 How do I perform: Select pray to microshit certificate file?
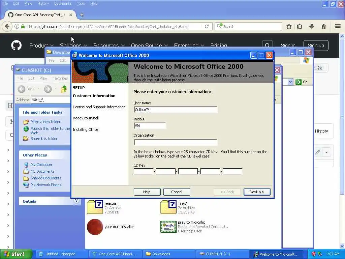coord(168,227)
